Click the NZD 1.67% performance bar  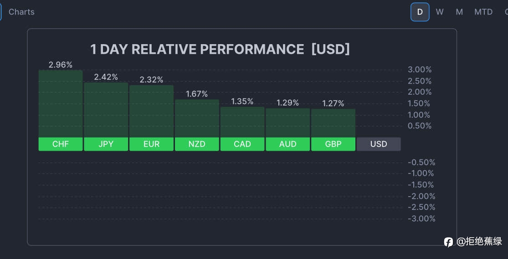click(x=197, y=118)
